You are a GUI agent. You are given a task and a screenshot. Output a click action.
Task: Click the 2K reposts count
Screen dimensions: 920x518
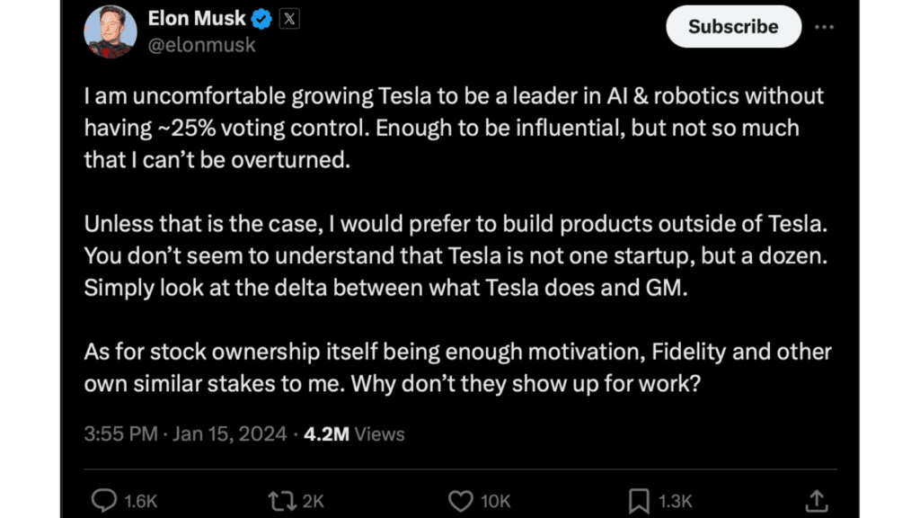313,501
